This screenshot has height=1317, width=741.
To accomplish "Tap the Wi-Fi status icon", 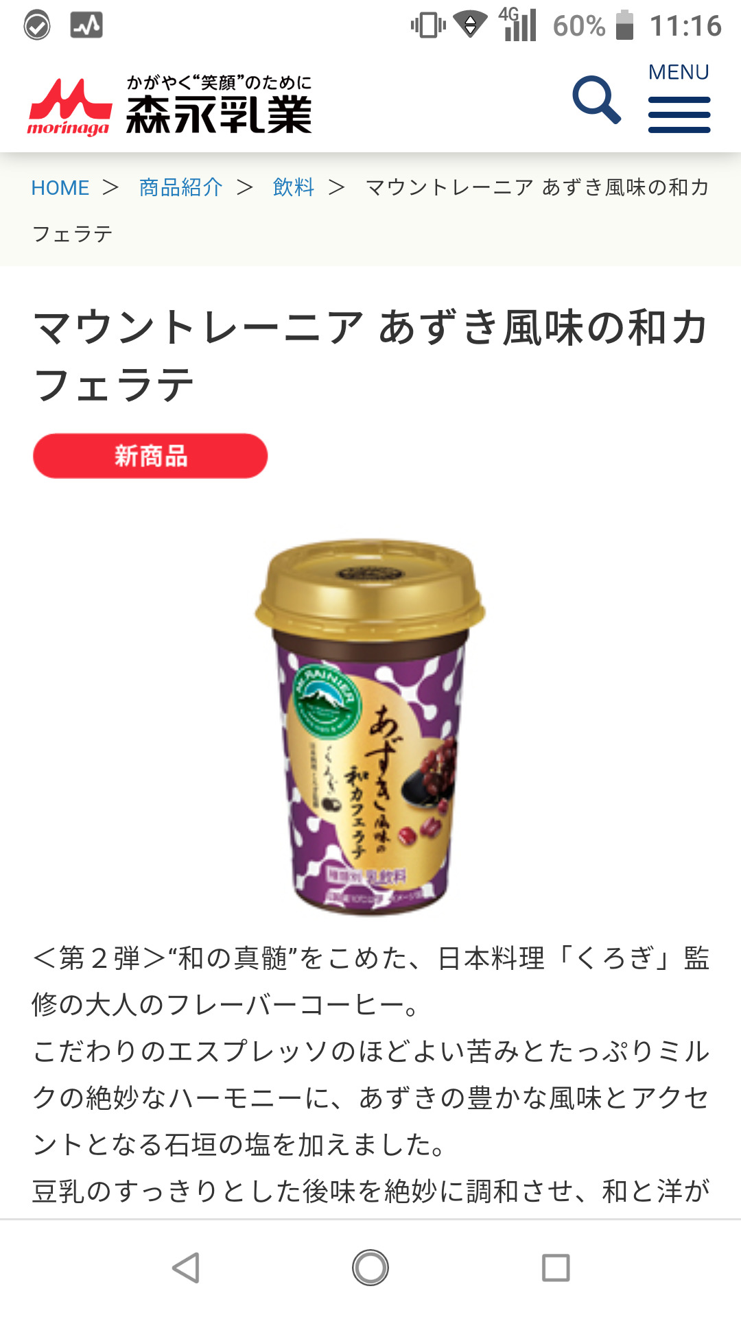I will [x=471, y=25].
